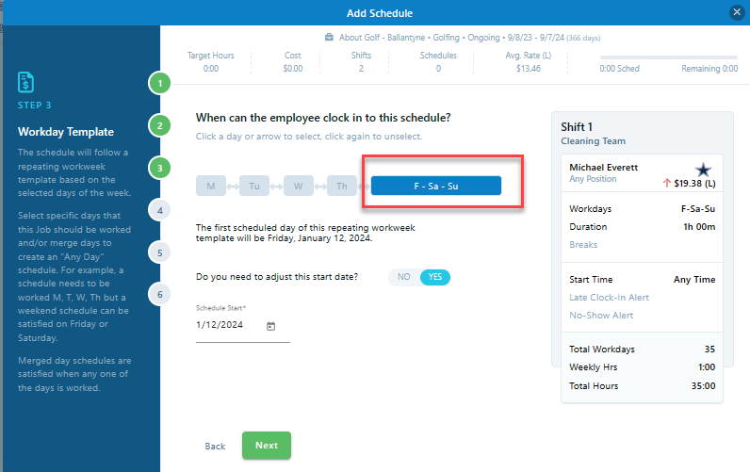
Task: Click the STEP 3 label in sidebar
Action: click(x=35, y=106)
